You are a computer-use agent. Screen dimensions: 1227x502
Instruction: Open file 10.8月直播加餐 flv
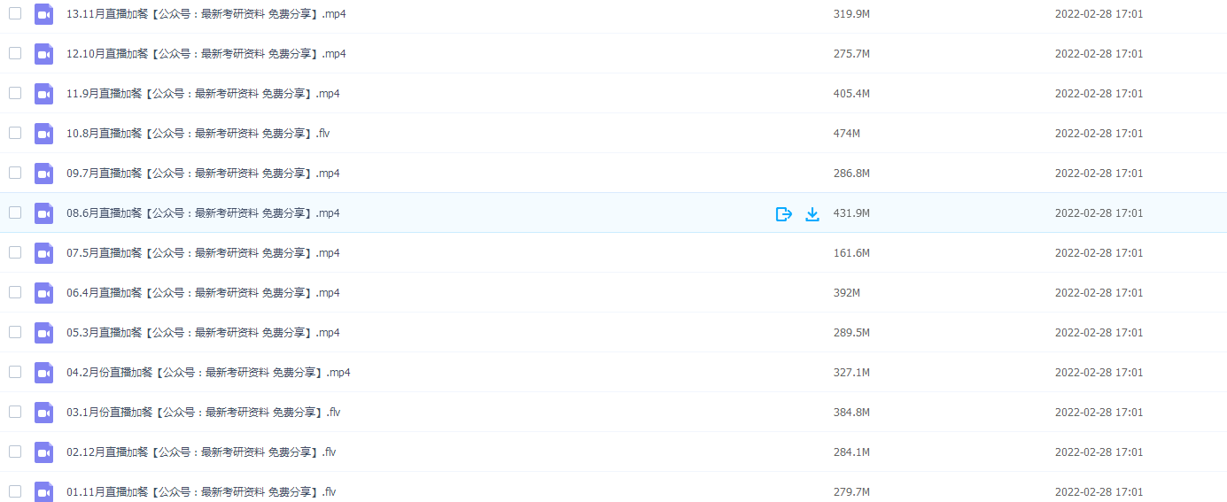coord(198,134)
